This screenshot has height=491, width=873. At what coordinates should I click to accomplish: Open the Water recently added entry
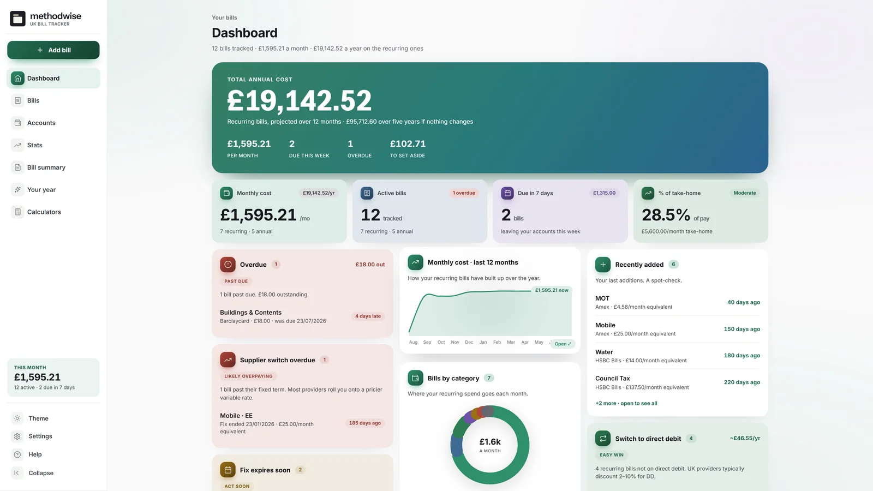pyautogui.click(x=678, y=356)
